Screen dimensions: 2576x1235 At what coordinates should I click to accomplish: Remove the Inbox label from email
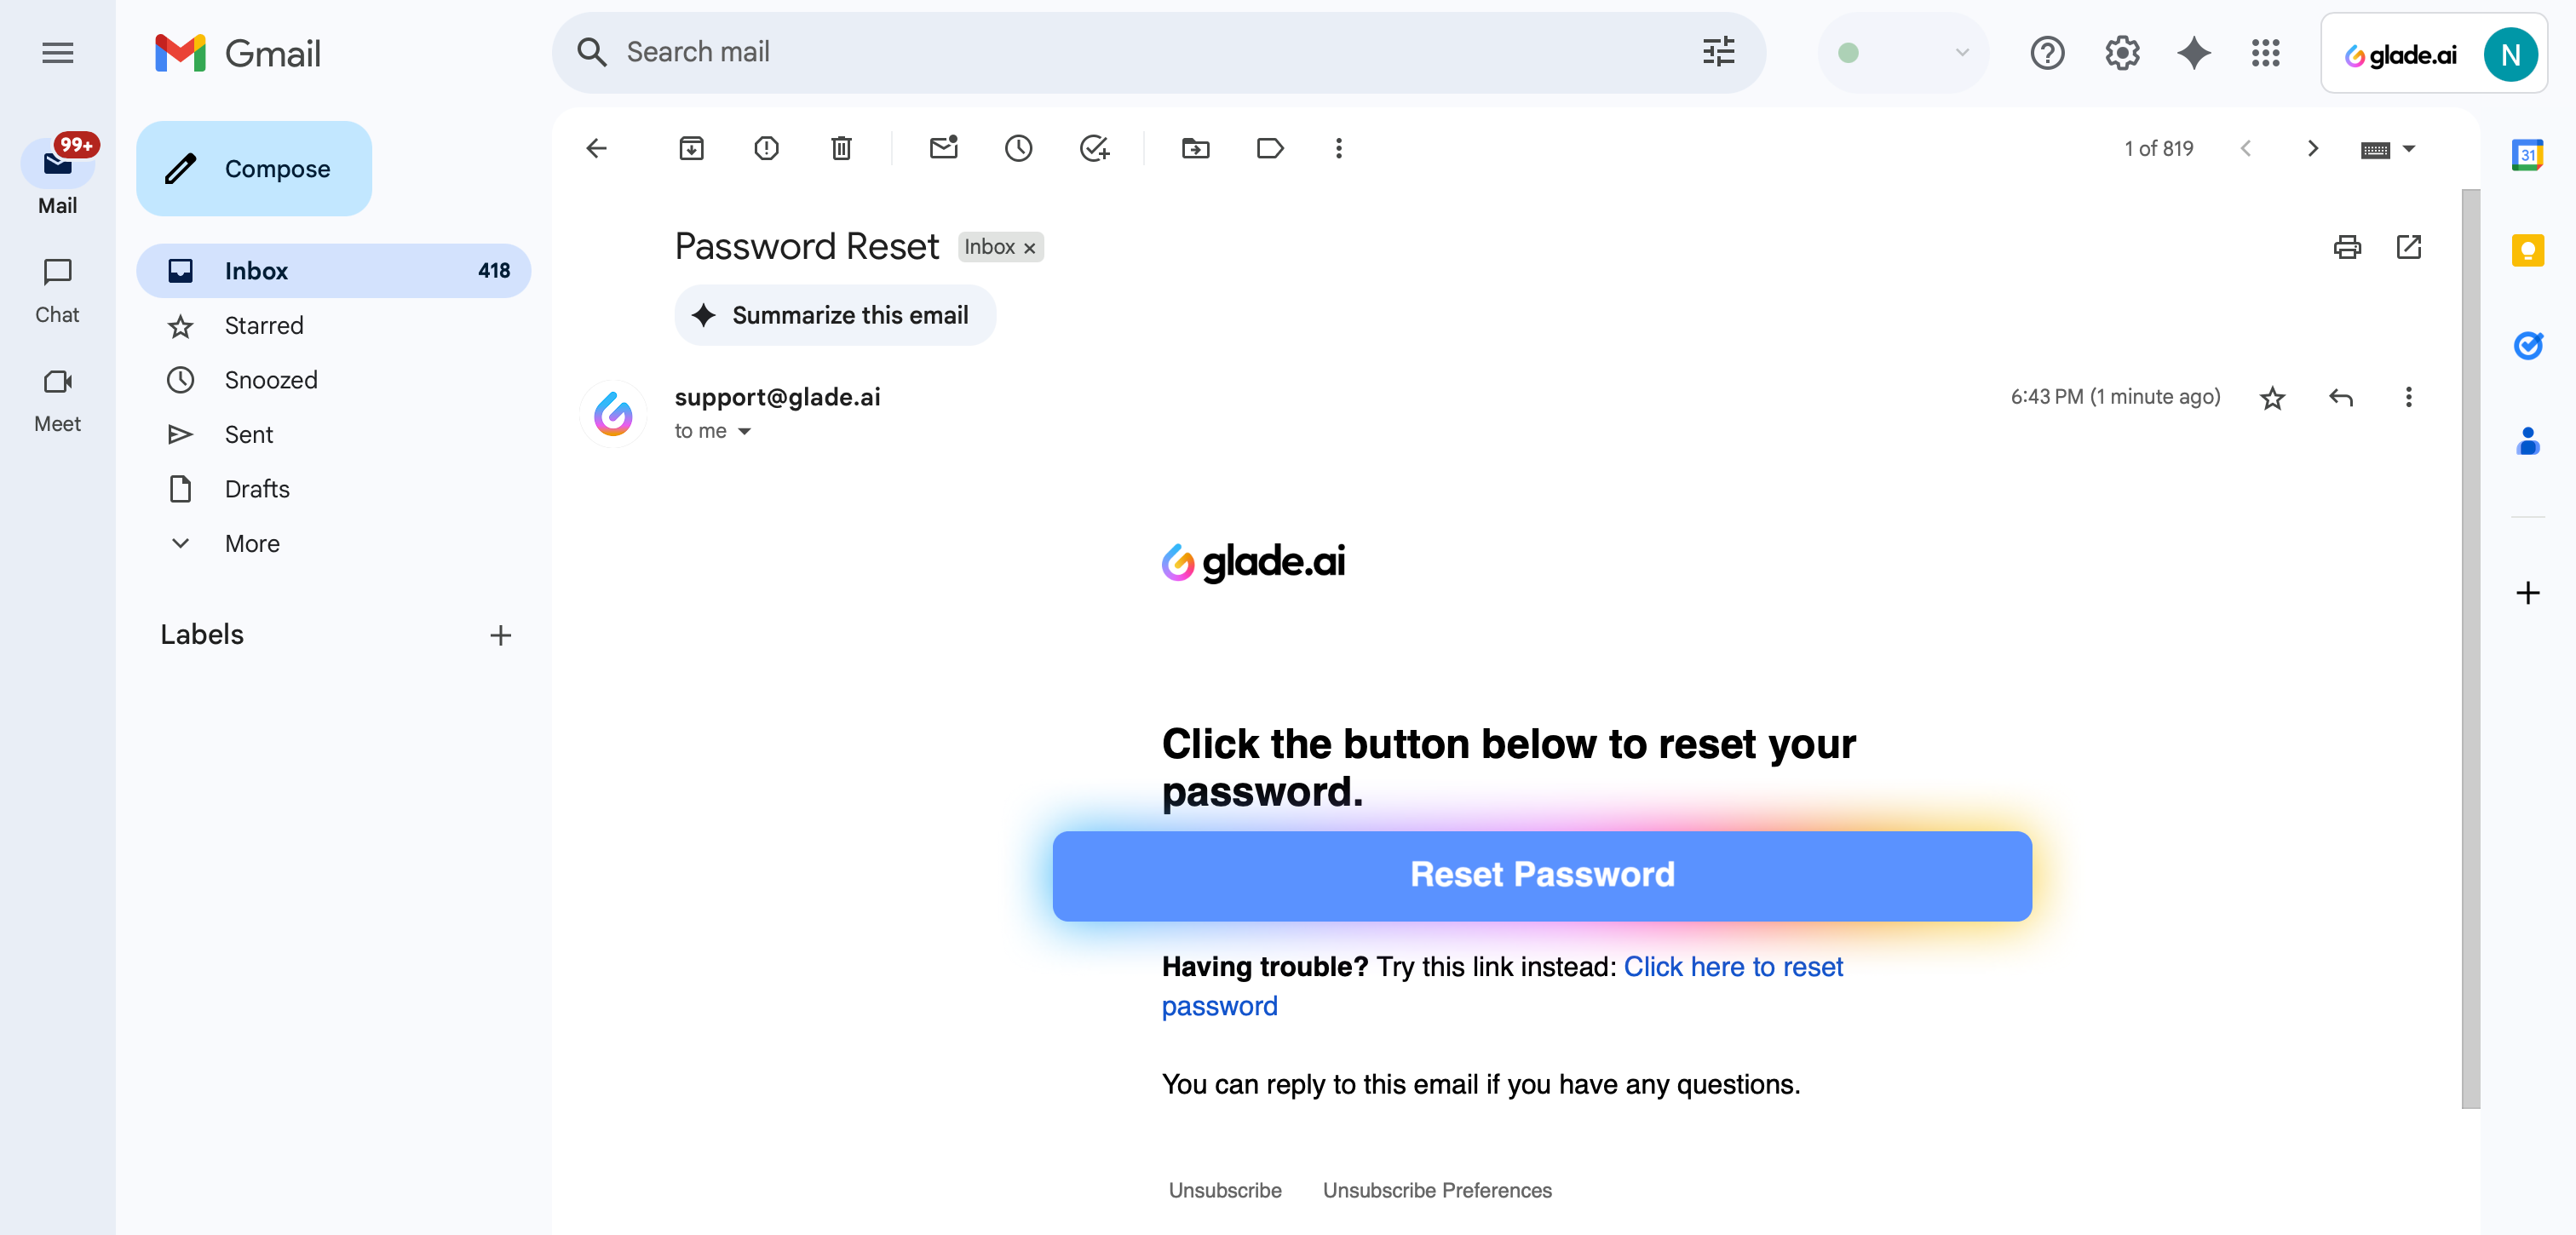tap(1029, 248)
